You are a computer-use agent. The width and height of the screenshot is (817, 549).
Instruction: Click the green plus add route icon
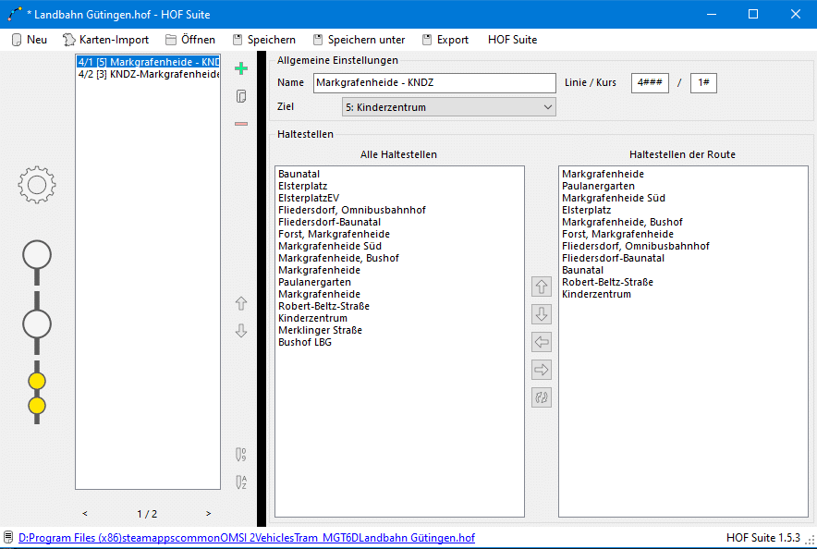(241, 68)
